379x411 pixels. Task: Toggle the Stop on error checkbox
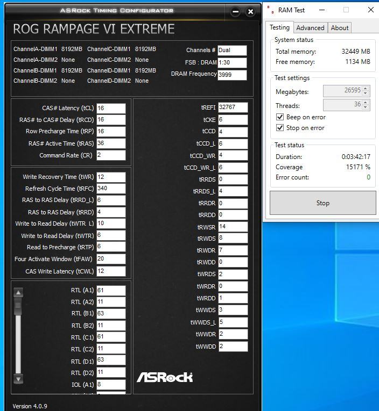point(280,128)
